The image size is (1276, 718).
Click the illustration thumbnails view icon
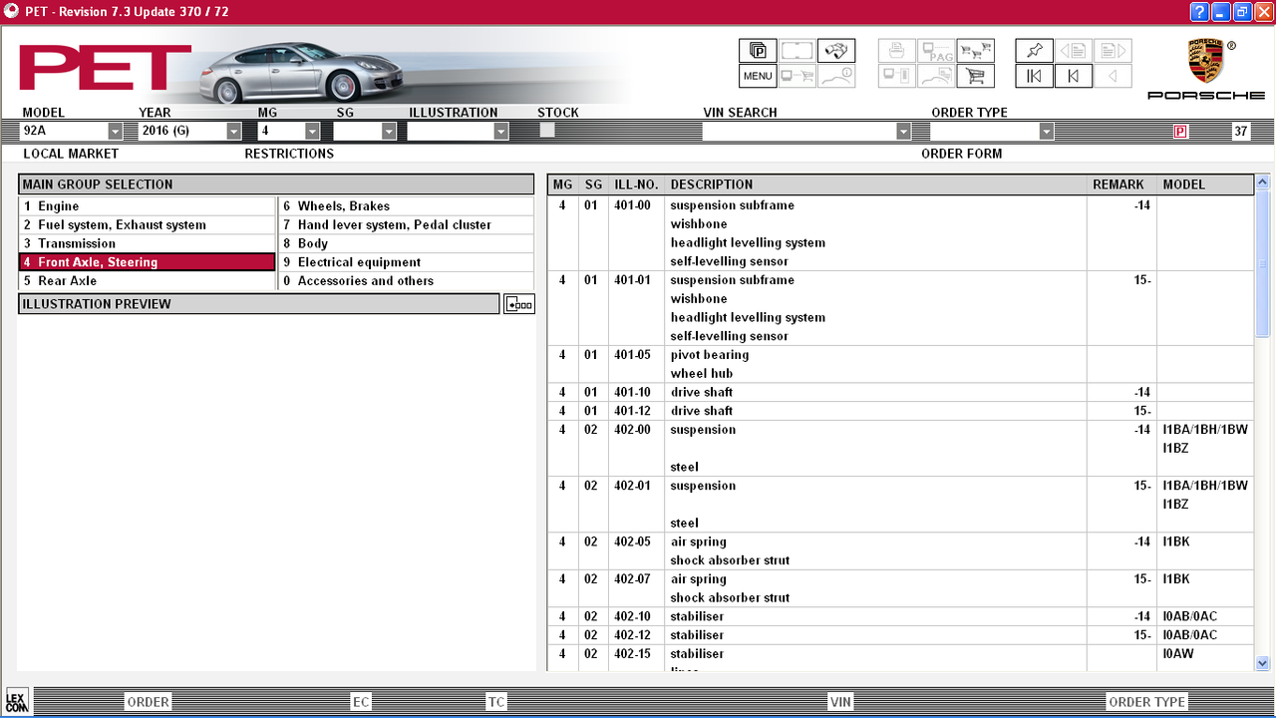[519, 304]
